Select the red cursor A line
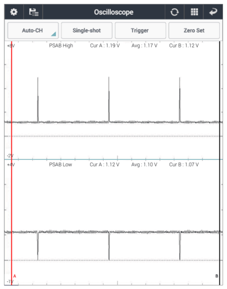Image resolution: width=227 pixels, height=289 pixels. (x=11, y=163)
